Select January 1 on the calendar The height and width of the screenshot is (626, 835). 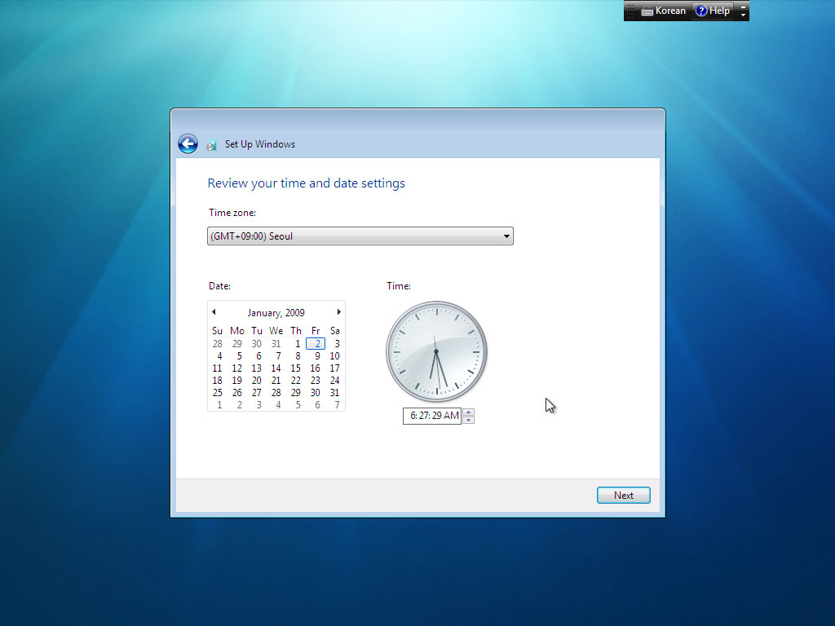click(x=297, y=344)
